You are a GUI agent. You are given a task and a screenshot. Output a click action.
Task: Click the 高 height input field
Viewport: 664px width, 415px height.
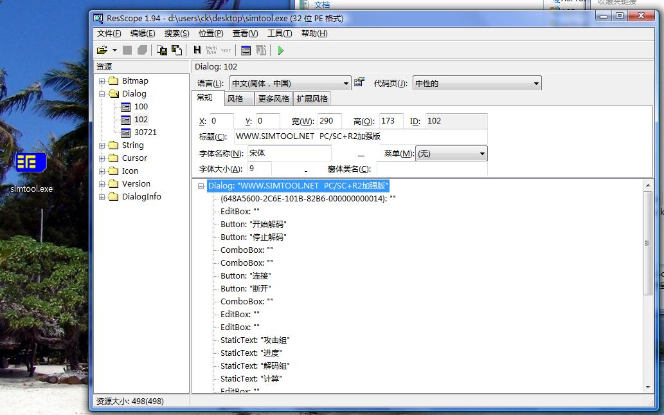(x=391, y=121)
